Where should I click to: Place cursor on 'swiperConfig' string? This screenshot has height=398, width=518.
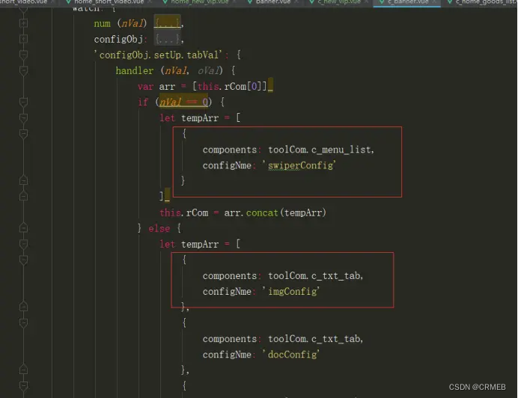coord(299,165)
